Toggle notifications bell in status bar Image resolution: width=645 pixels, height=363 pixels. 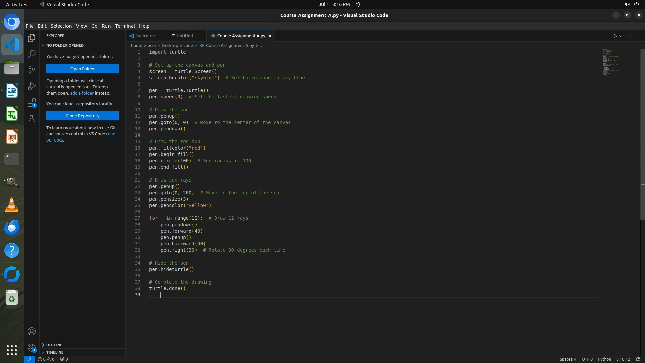click(638, 359)
